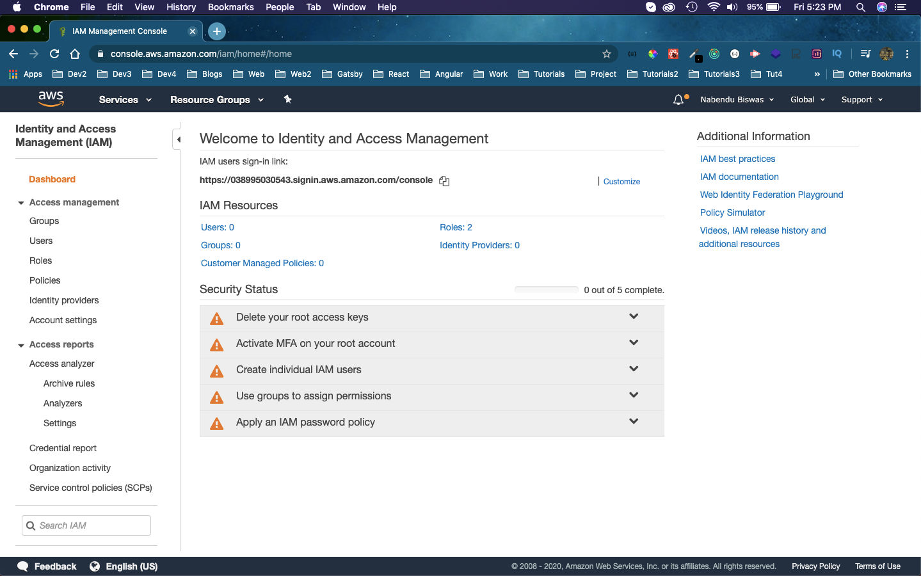Viewport: 921px width, 576px height.
Task: Open IAM best practices link
Action: [737, 159]
